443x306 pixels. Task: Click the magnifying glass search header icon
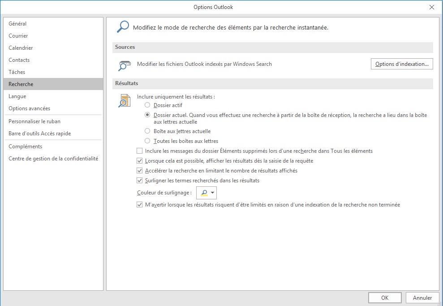point(123,27)
